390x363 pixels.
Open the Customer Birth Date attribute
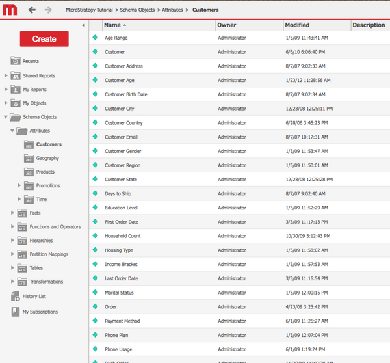126,94
